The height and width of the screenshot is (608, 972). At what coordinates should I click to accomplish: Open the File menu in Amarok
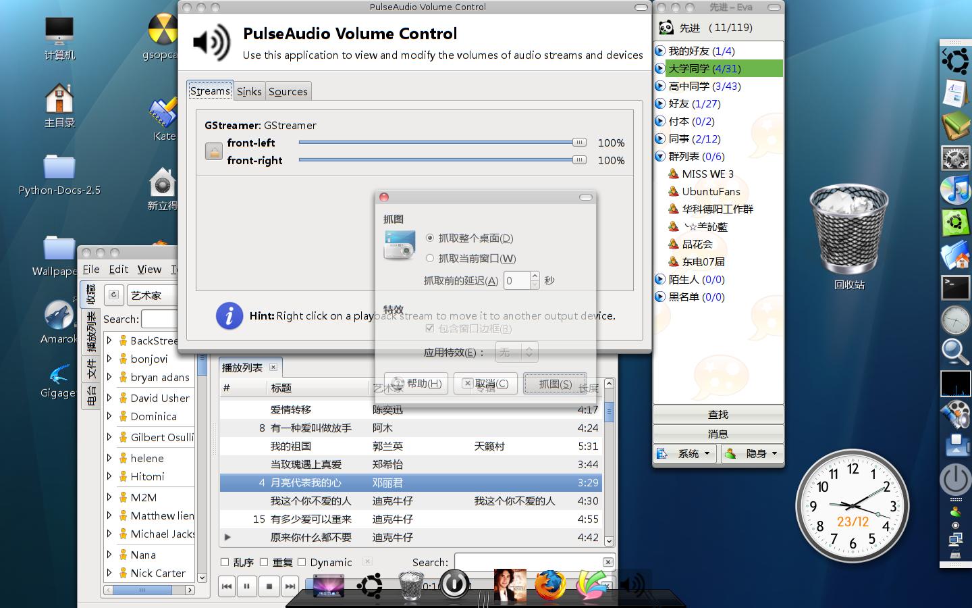[x=91, y=270]
